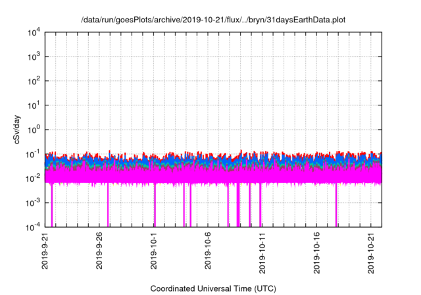The width and height of the screenshot is (421, 295).
Task: Click the 10^-3 y-axis tick label
Action: pos(34,203)
